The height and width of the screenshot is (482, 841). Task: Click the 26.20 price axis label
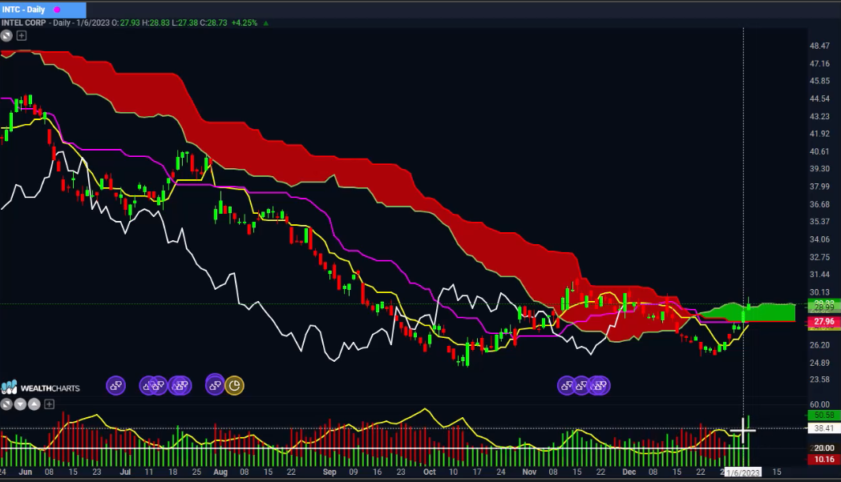click(819, 345)
